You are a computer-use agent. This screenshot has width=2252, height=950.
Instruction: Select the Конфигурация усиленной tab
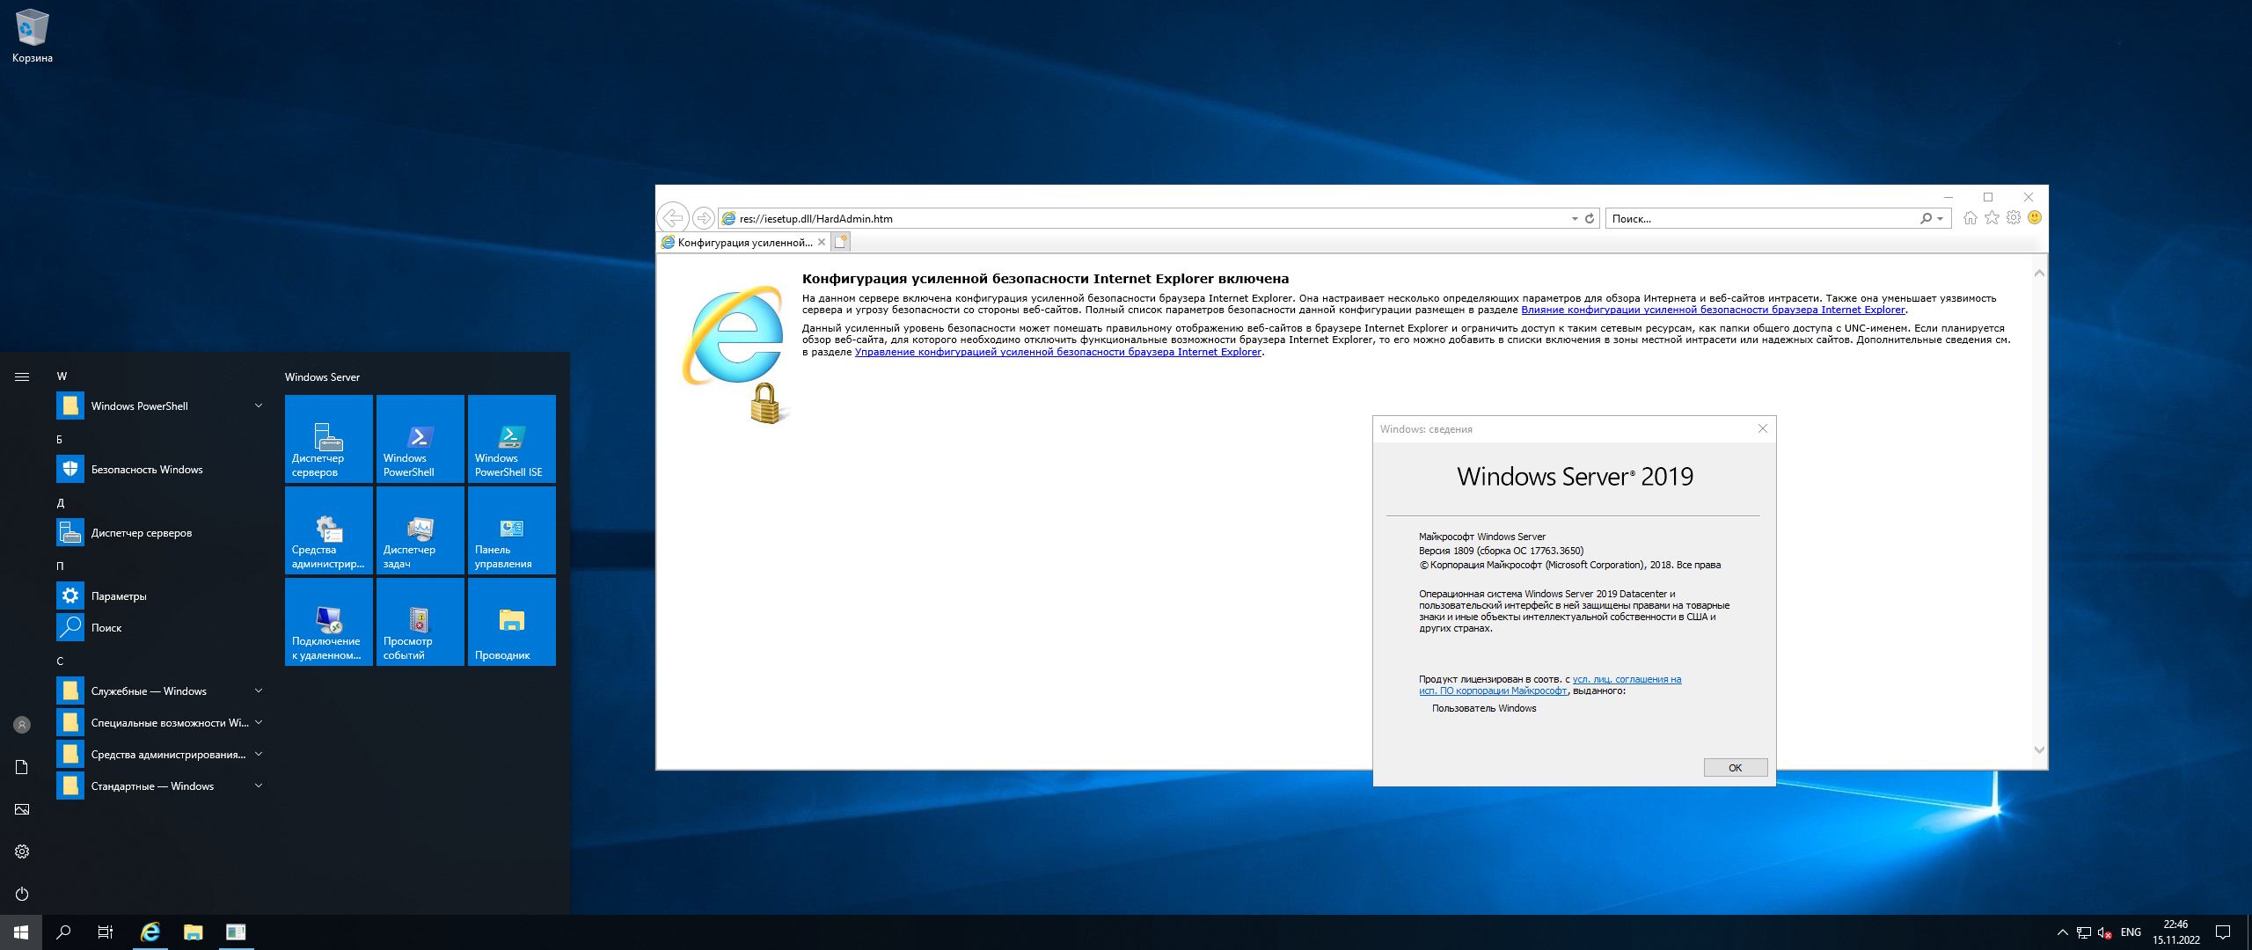coord(743,243)
